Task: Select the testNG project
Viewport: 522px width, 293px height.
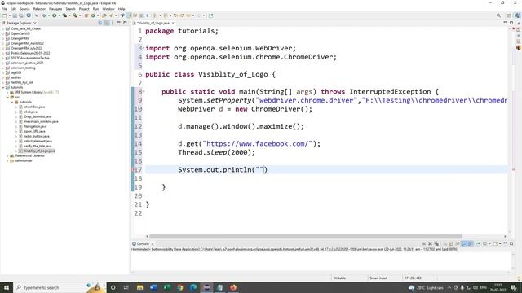Action: click(x=15, y=77)
